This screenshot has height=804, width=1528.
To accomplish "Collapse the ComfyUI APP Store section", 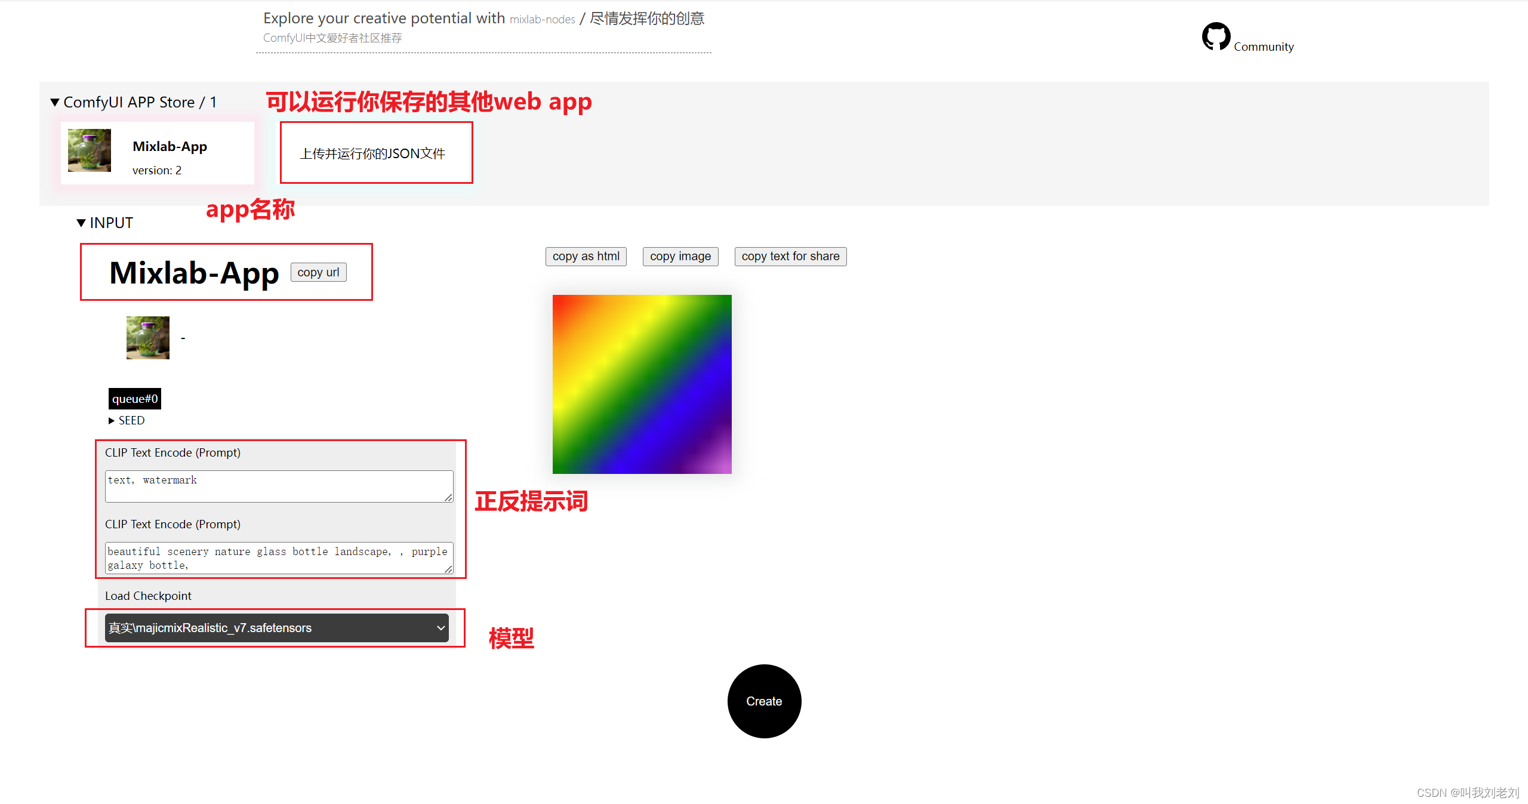I will pyautogui.click(x=55, y=102).
